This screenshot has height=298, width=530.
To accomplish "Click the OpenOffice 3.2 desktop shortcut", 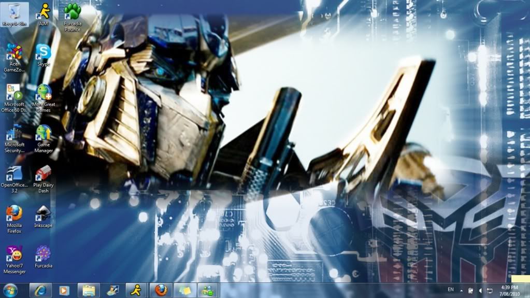I will coord(15,174).
